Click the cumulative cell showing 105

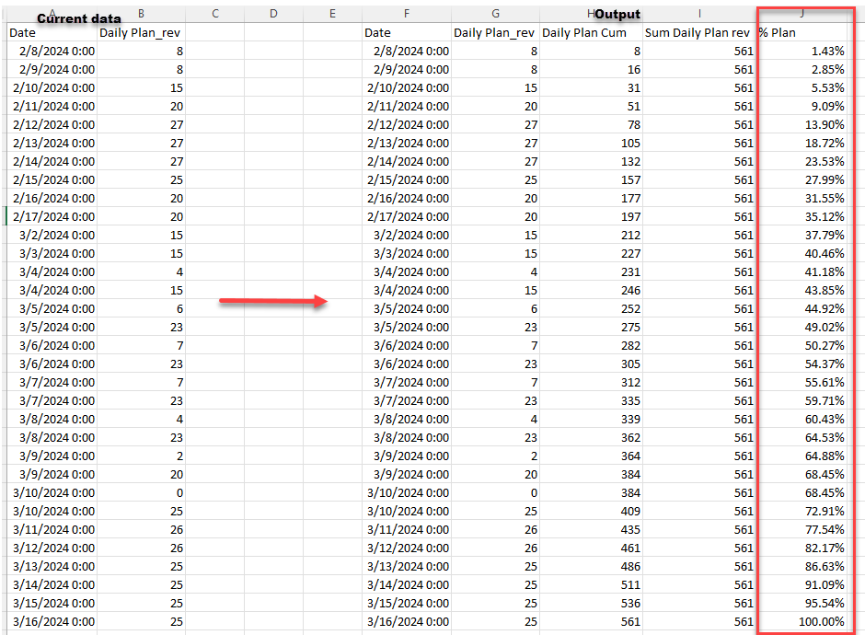591,144
